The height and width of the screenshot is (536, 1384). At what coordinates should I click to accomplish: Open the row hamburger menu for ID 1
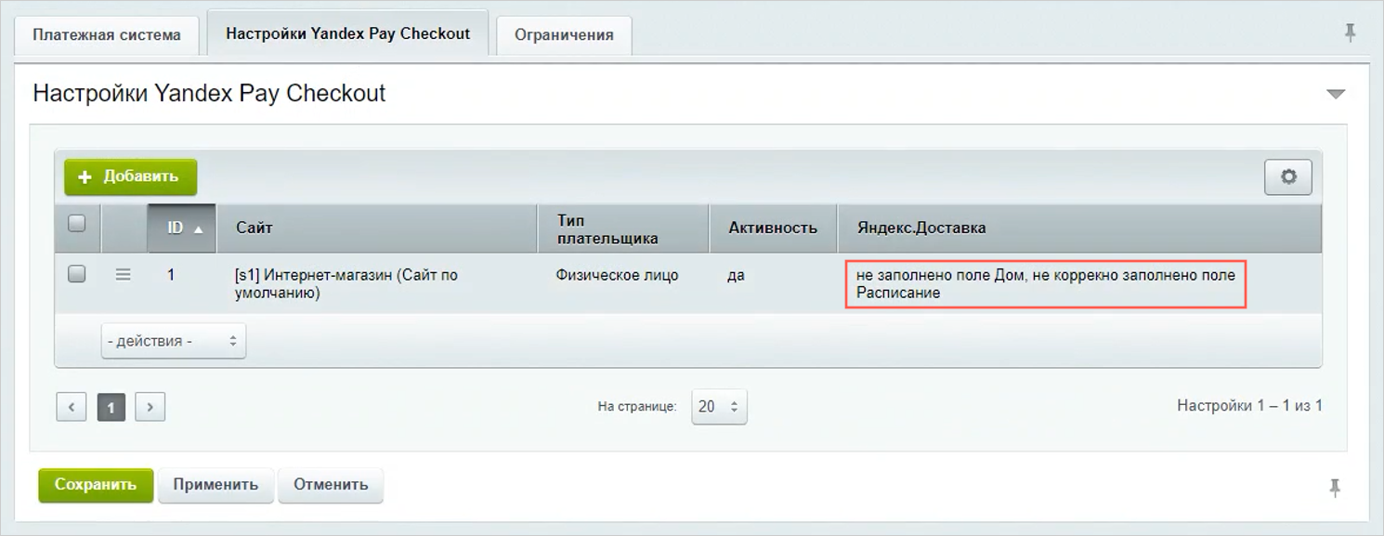tap(123, 275)
